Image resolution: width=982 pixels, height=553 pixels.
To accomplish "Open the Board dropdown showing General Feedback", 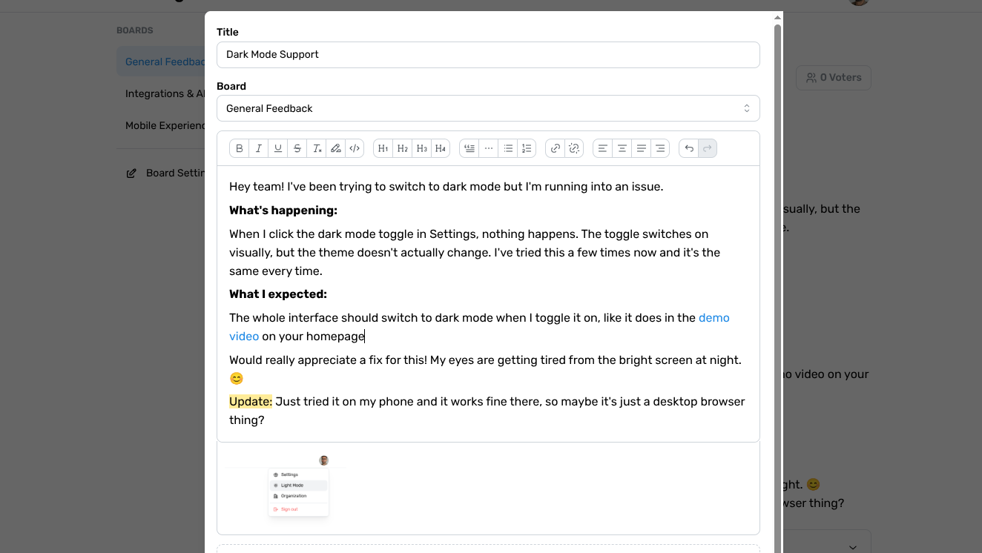I will (488, 108).
